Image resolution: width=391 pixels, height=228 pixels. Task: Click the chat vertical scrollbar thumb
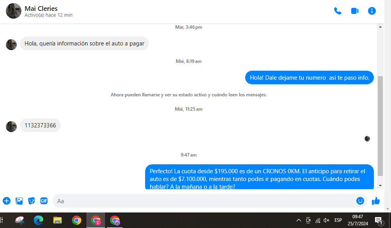(380, 126)
